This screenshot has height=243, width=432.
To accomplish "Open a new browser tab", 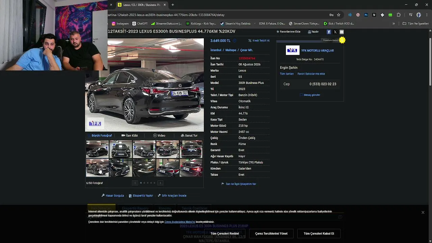I will 172,5.
